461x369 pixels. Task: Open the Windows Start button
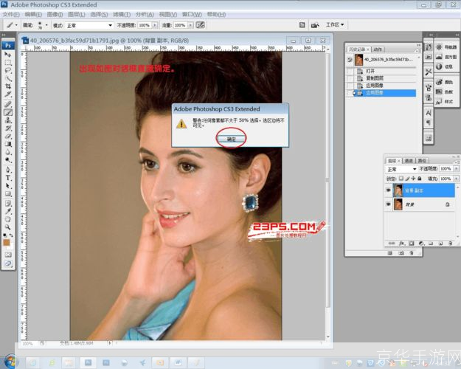[x=10, y=361]
